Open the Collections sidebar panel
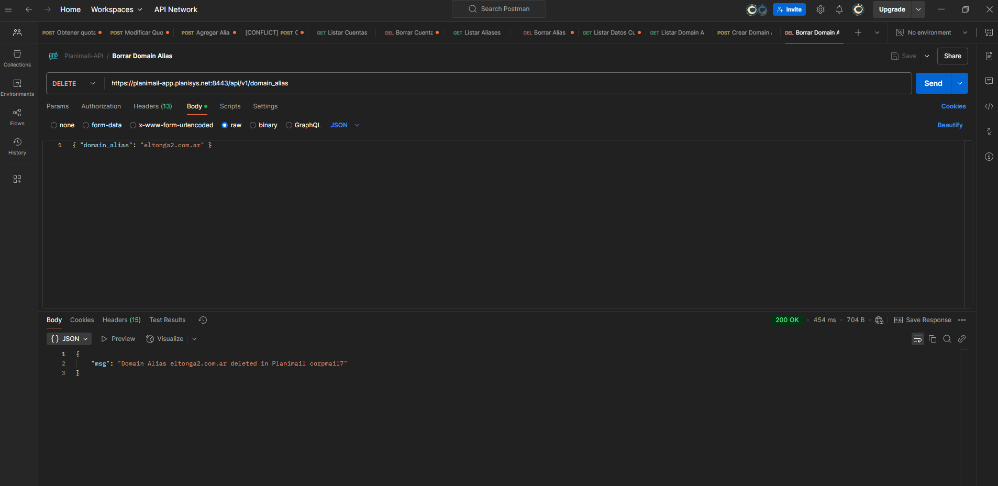The image size is (998, 486). tap(17, 58)
